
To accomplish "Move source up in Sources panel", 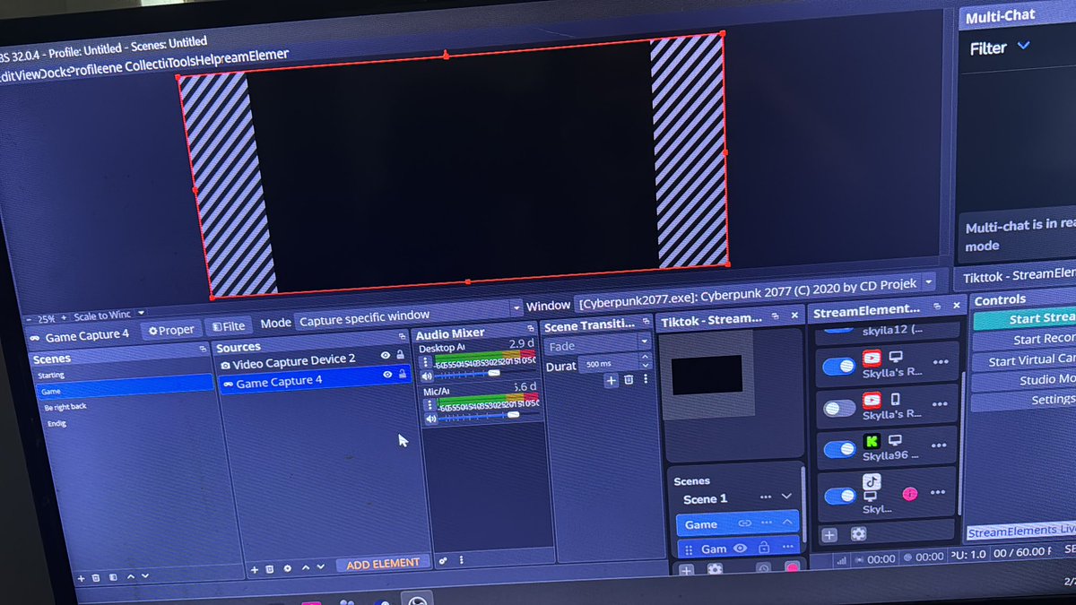I will click(x=305, y=567).
